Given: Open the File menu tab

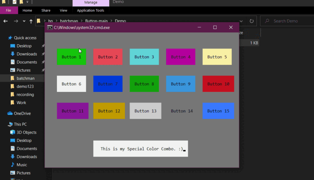Looking at the screenshot, I should pos(9,10).
